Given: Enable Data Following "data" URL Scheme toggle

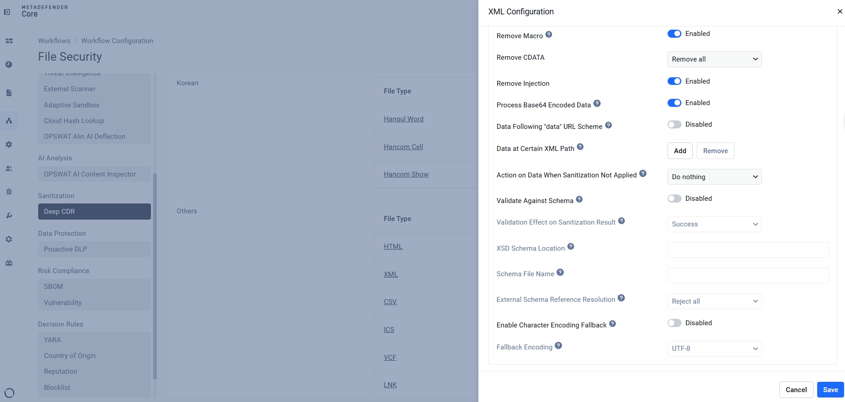Looking at the screenshot, I should 674,124.
